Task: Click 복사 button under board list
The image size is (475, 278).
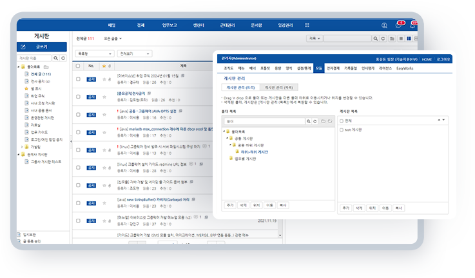Action: coord(399,208)
